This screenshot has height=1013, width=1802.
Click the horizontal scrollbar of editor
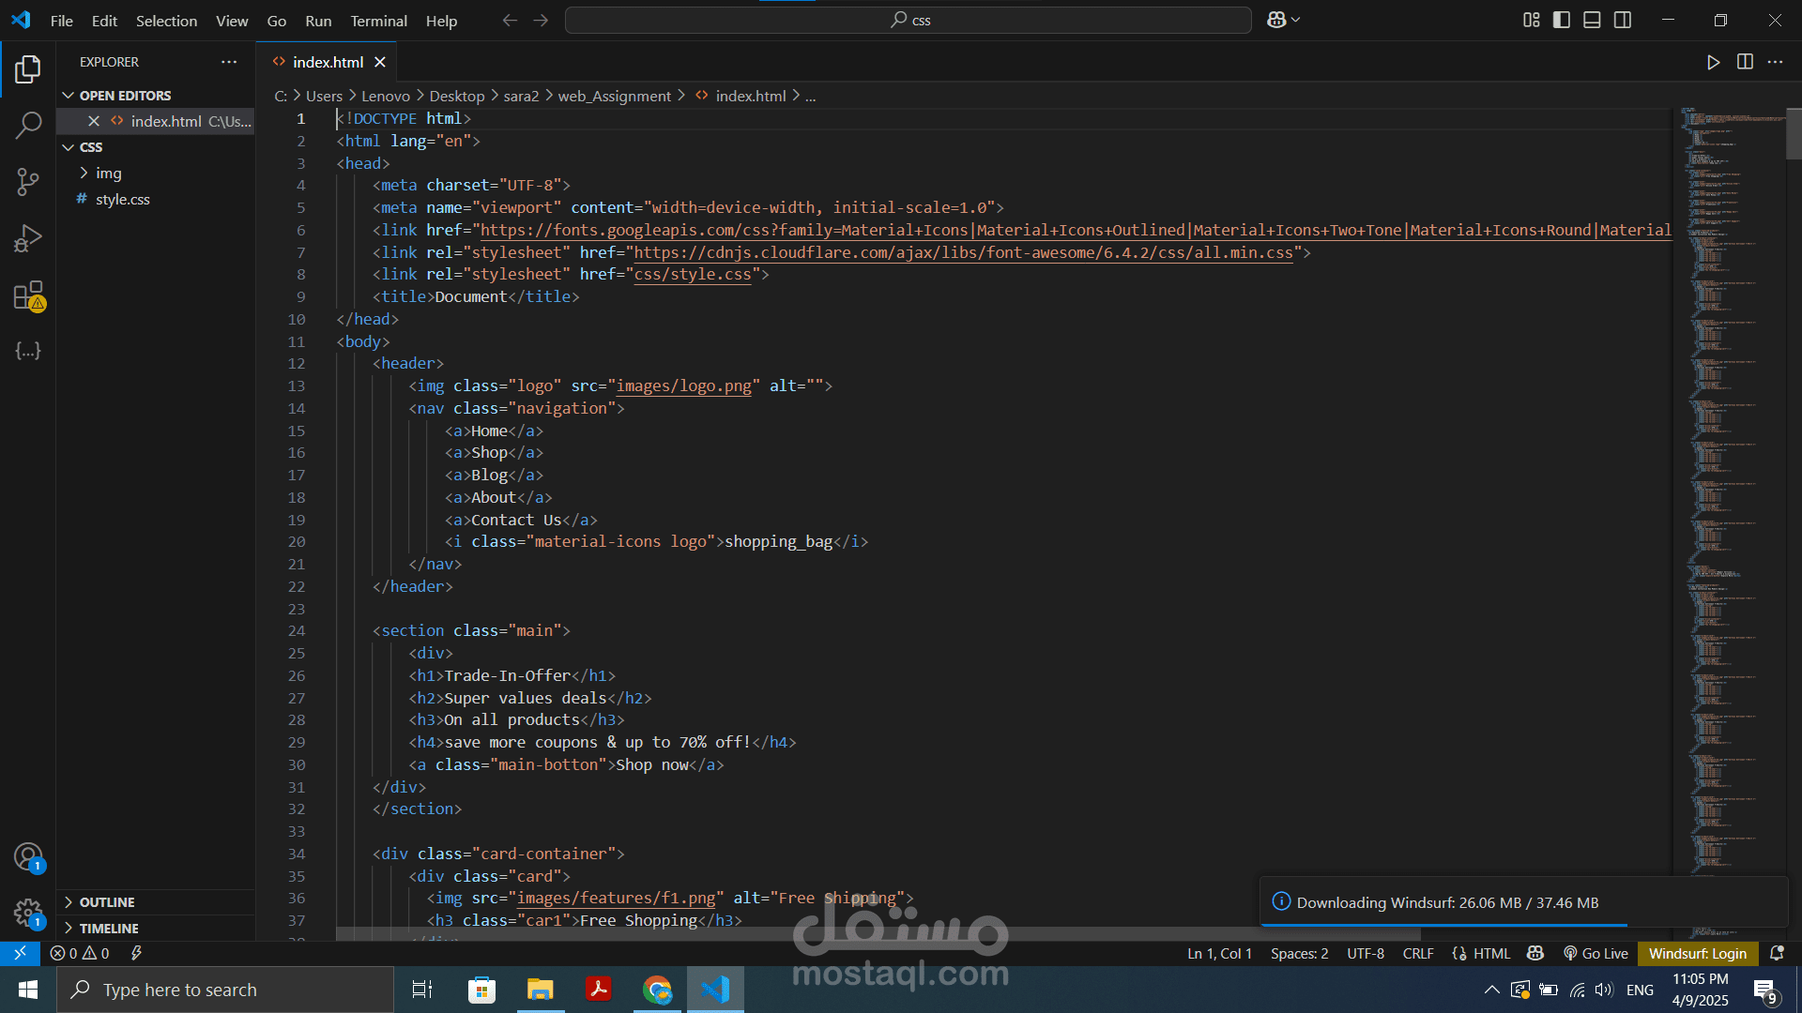878,934
